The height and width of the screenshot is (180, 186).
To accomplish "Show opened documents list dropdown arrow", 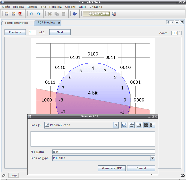I will [x=177, y=22].
